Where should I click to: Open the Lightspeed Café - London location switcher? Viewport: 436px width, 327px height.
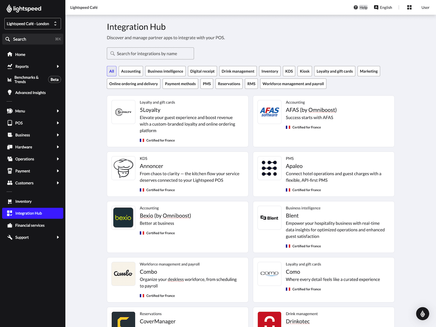(x=32, y=23)
